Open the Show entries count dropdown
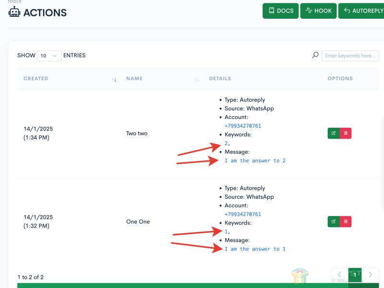 click(49, 56)
